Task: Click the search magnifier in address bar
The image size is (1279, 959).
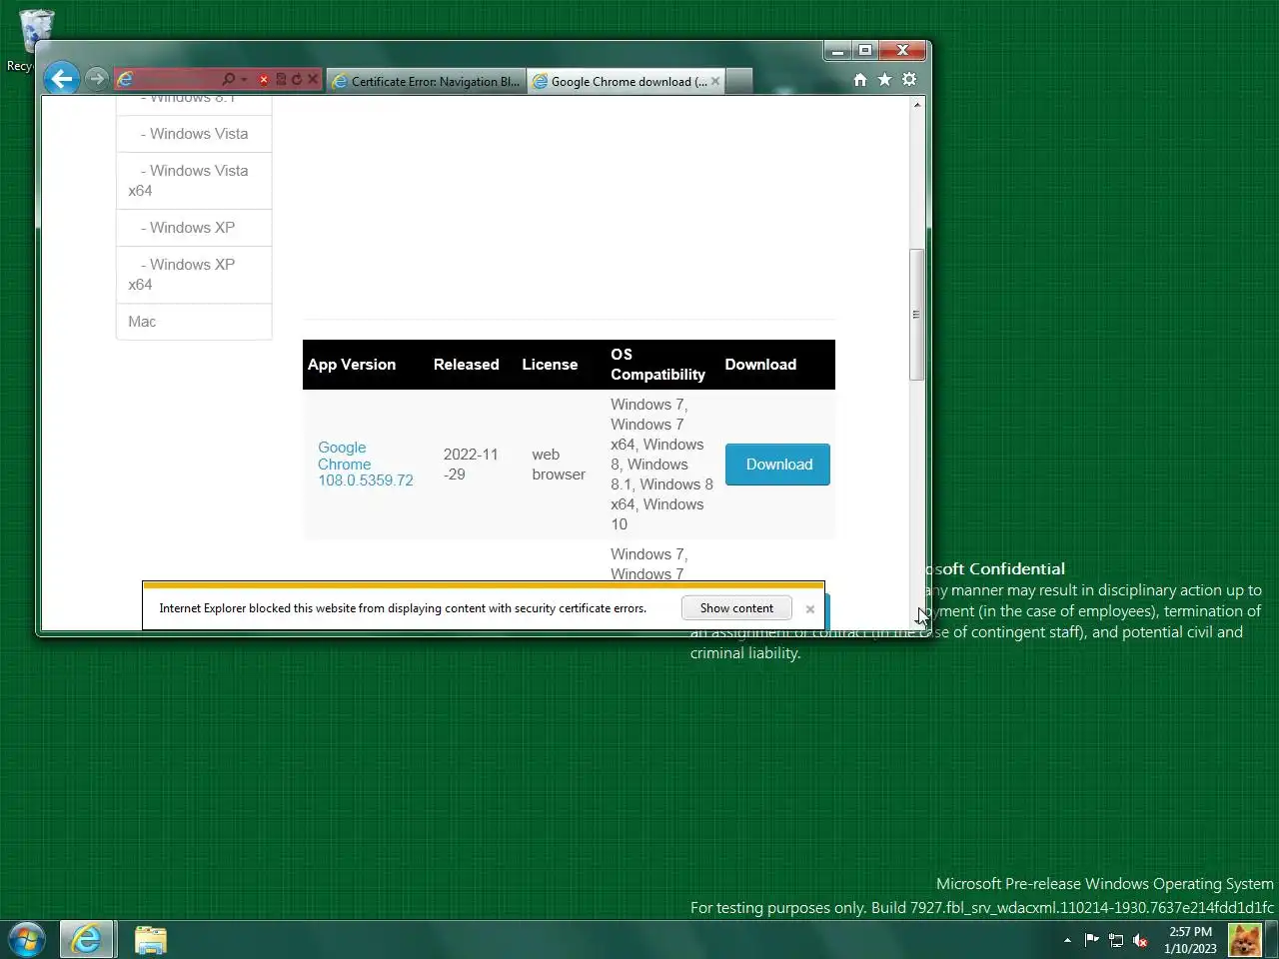Action: pyautogui.click(x=229, y=79)
